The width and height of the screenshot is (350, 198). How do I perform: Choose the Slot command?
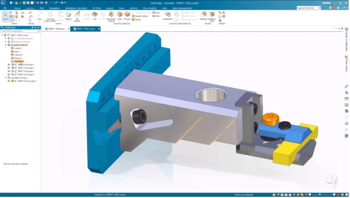(156, 13)
